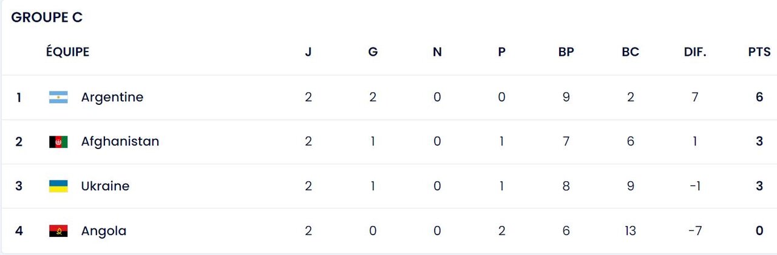This screenshot has width=777, height=255.
Task: Click the Argentina flag icon
Action: pos(58,98)
